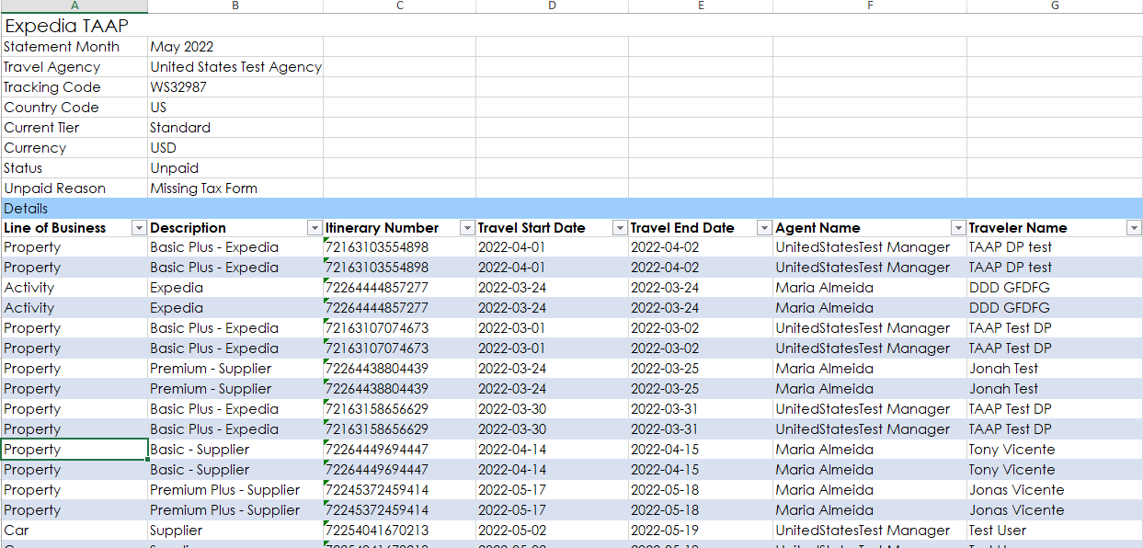Select column G header
Screen dimensions: 1143x548
(x=1055, y=6)
